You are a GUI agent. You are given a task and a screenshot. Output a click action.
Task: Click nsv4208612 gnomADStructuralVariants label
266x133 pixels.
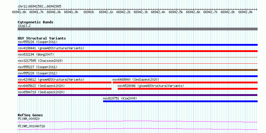tap(51, 80)
